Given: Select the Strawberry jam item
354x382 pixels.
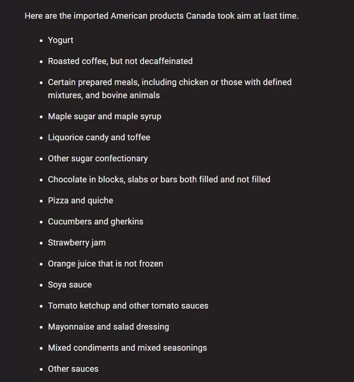Looking at the screenshot, I should (77, 243).
